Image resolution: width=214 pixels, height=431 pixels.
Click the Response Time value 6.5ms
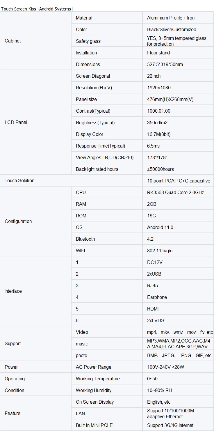coord(153,146)
